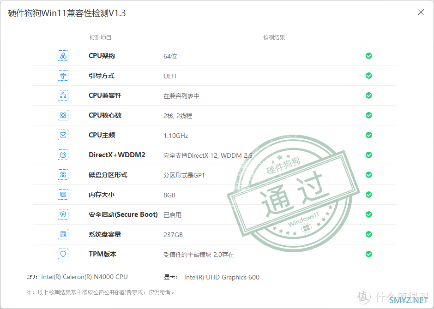Click the CPU兼容性 row icon
Screen dimensions: 434x309
(x=63, y=95)
